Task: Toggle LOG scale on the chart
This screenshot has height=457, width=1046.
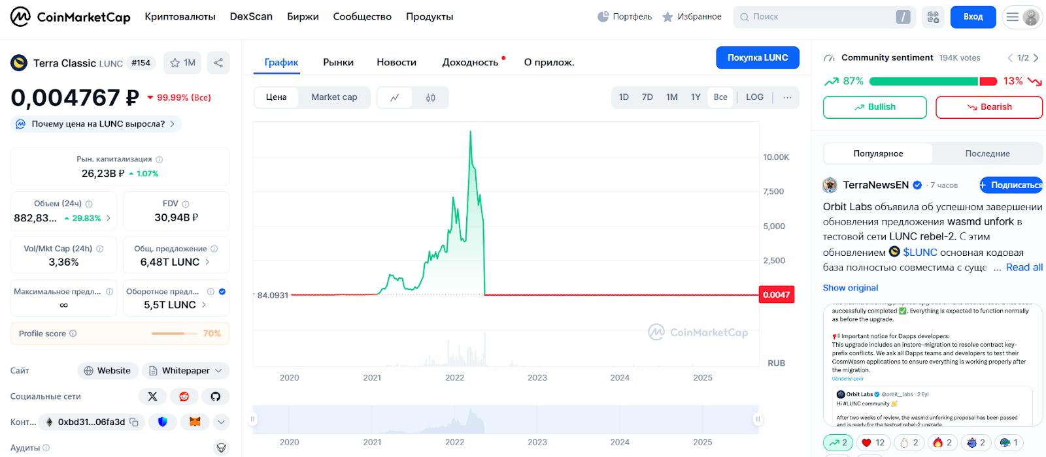Action: pos(754,97)
